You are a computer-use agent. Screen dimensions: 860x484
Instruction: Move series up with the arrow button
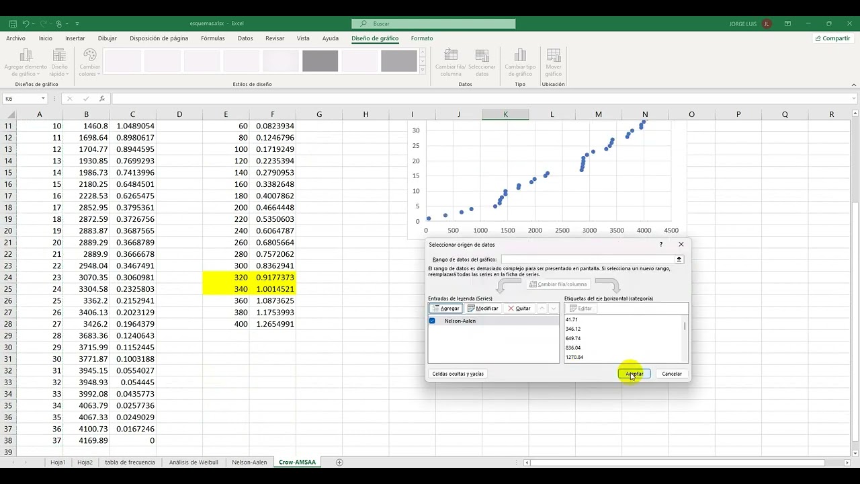pos(542,309)
